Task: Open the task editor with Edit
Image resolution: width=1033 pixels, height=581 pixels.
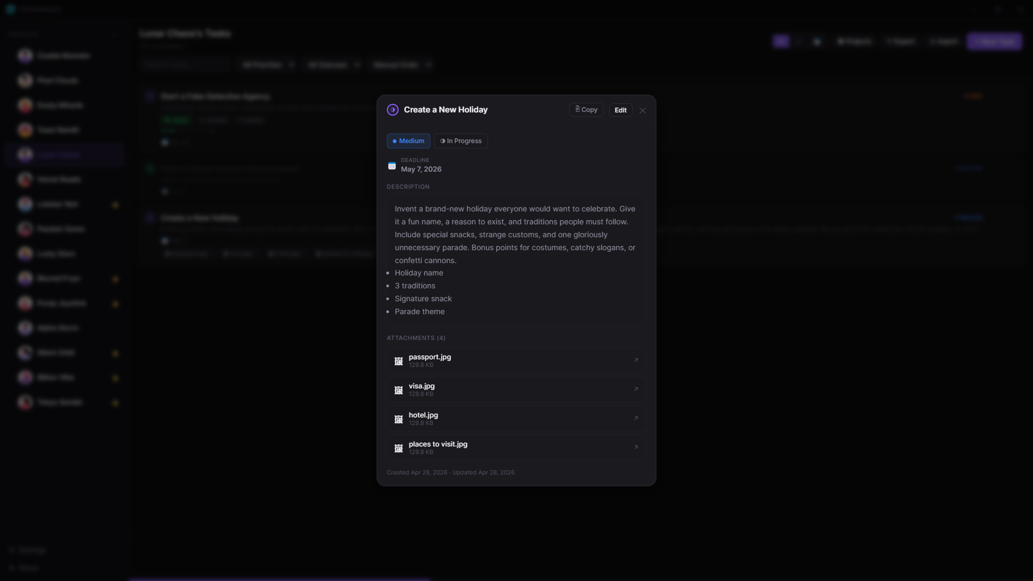Action: (x=620, y=110)
